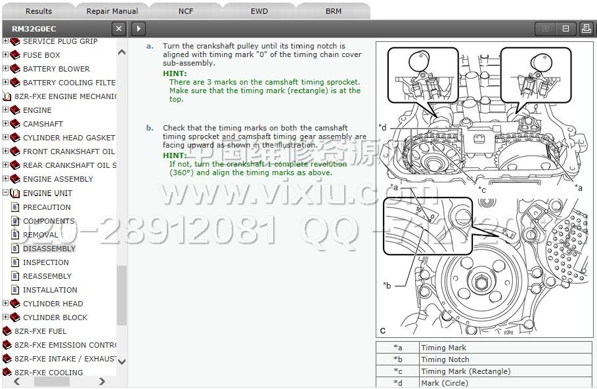This screenshot has height=389, width=597.
Task: Open the INSTALLATION document in tree
Action: coord(50,290)
